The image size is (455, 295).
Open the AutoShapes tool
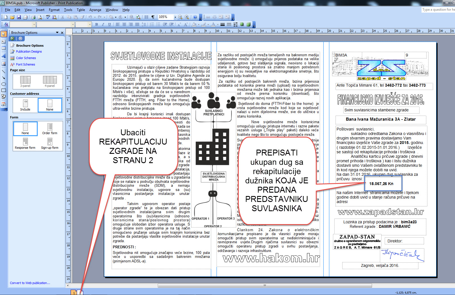(3, 96)
